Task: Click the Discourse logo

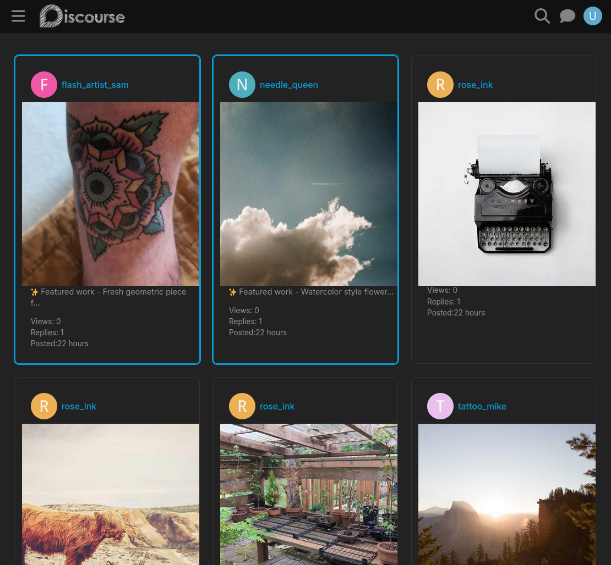Action: pos(81,16)
